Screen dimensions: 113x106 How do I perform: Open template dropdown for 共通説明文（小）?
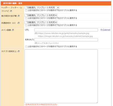(x=41, y=22)
